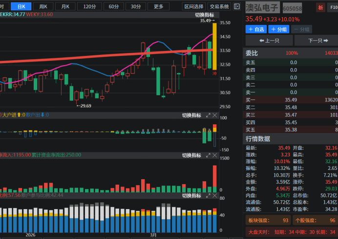The height and width of the screenshot is (239, 338).
Task: Switch to the 周K tab
Action: 43,7
